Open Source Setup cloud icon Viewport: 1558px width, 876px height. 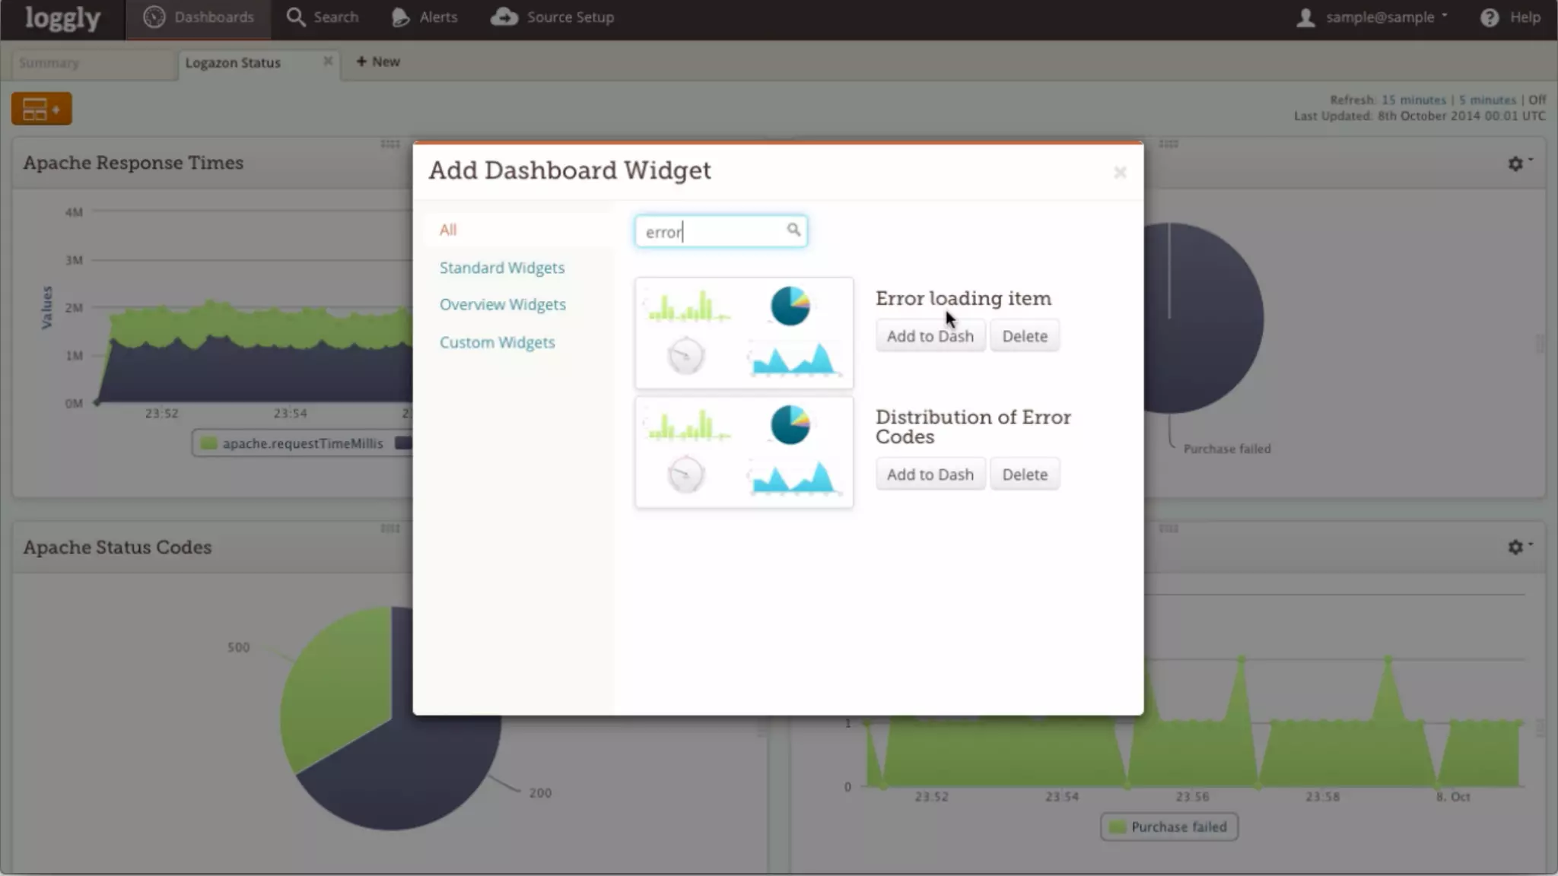pos(504,17)
